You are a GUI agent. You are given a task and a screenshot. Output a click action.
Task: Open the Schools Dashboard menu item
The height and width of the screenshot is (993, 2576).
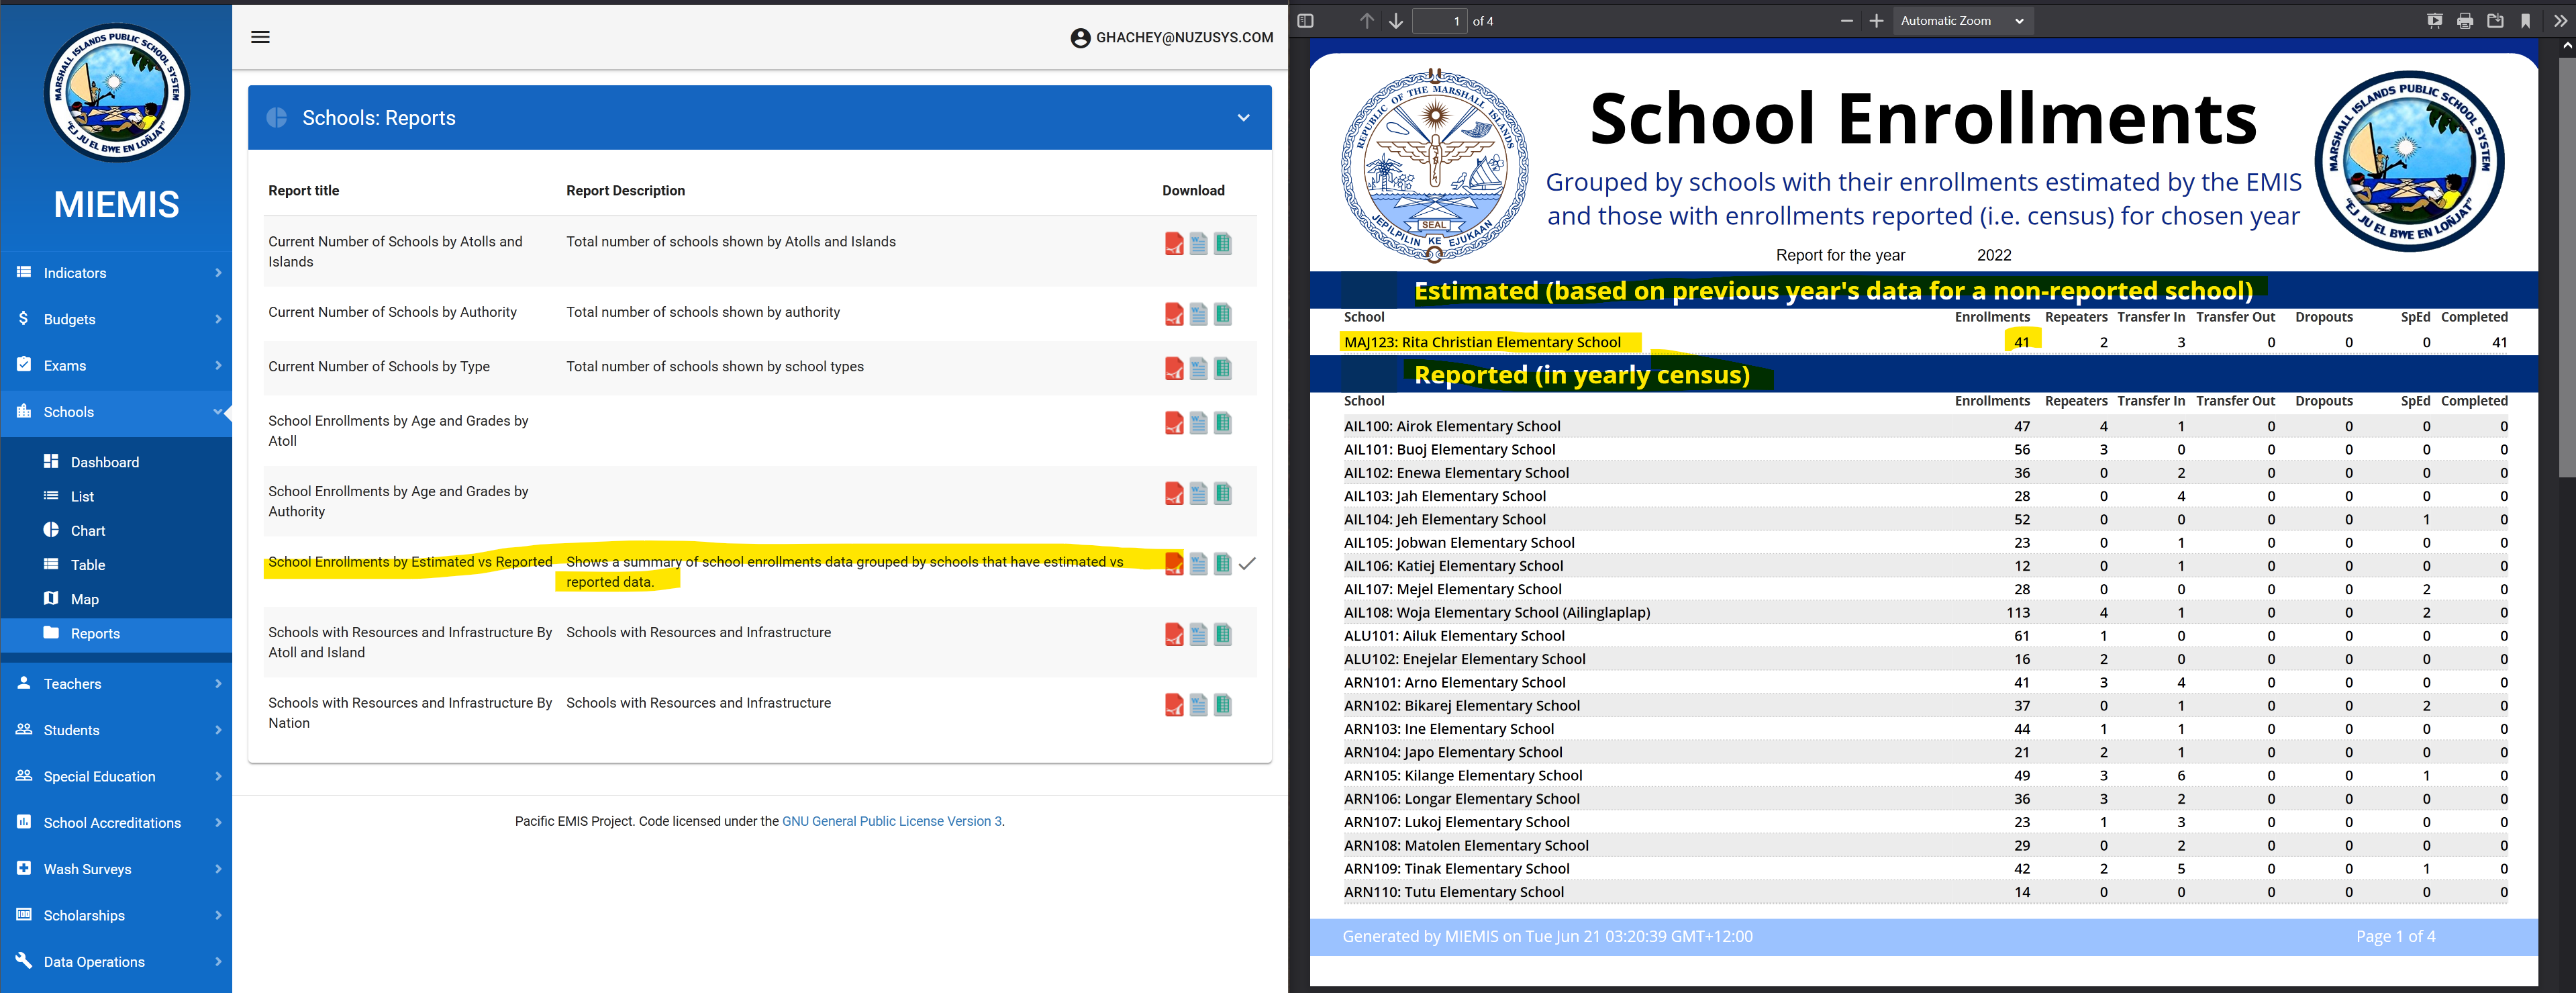(x=104, y=462)
